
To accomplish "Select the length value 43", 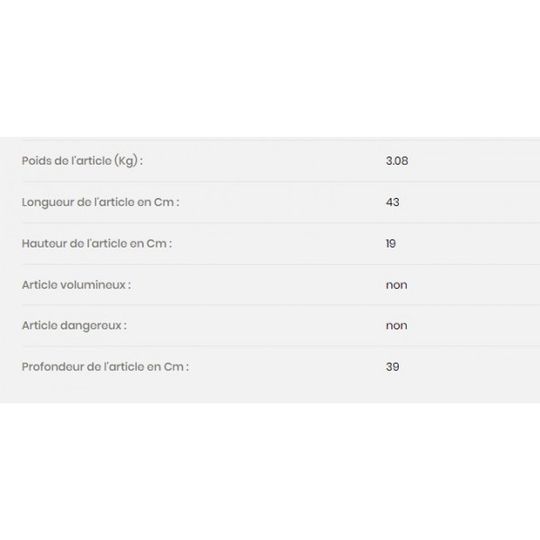I will pyautogui.click(x=391, y=202).
